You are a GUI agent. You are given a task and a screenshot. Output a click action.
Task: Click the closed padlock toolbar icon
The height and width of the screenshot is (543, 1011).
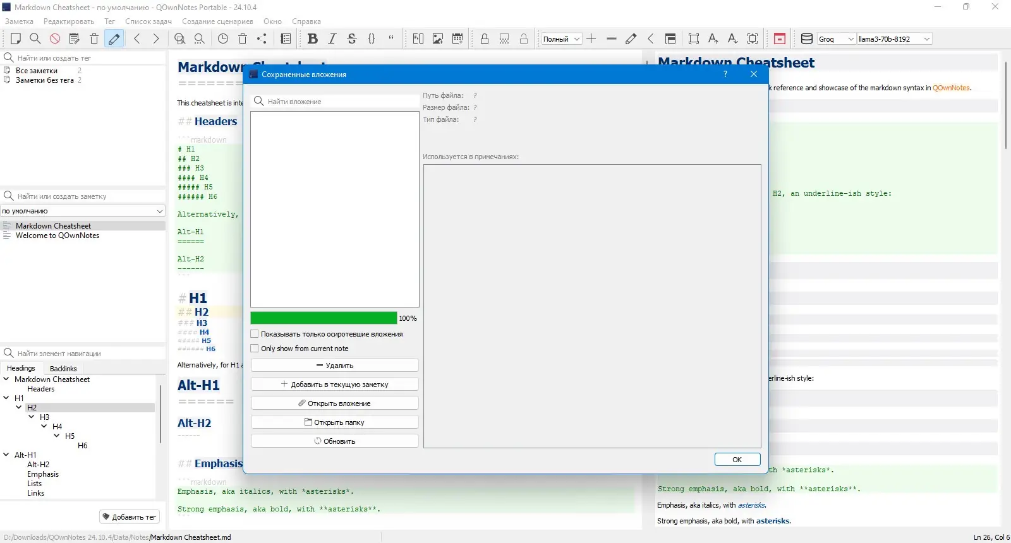coord(485,39)
